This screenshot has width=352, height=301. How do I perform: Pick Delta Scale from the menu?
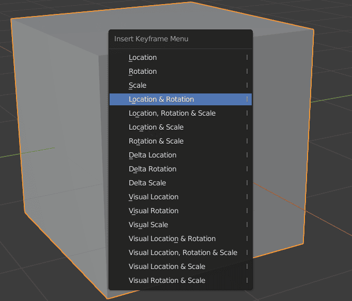tap(180, 183)
